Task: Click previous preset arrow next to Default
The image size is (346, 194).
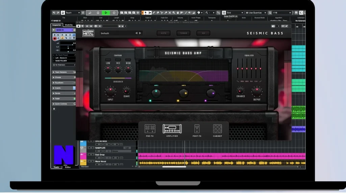Action: point(137,33)
